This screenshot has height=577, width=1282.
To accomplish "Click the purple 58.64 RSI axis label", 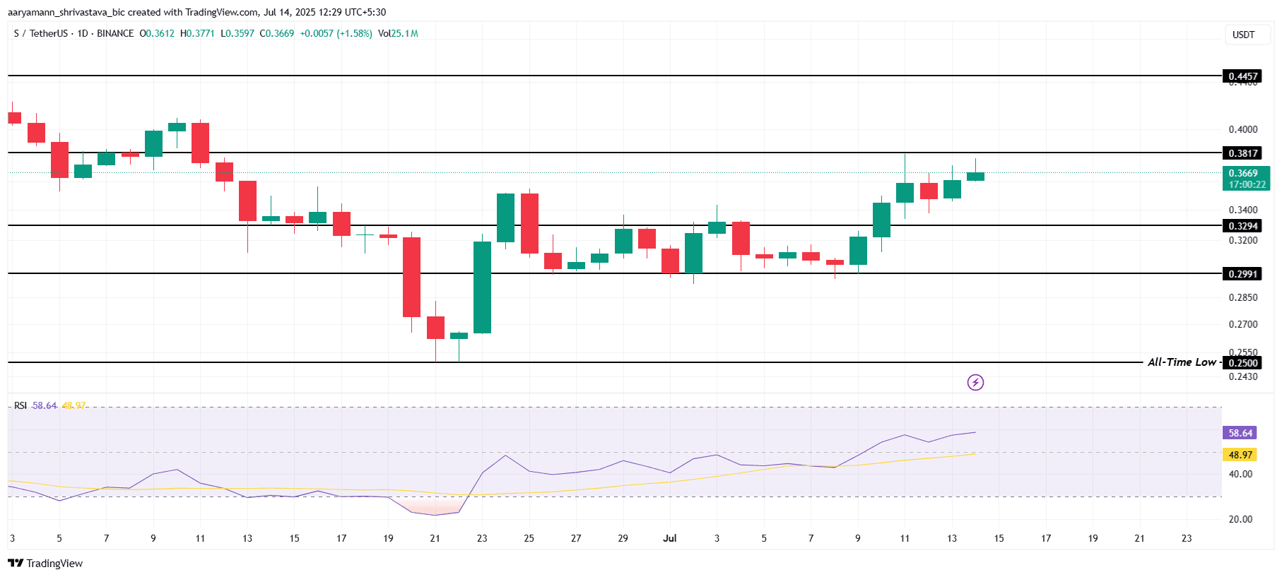I will 1240,433.
